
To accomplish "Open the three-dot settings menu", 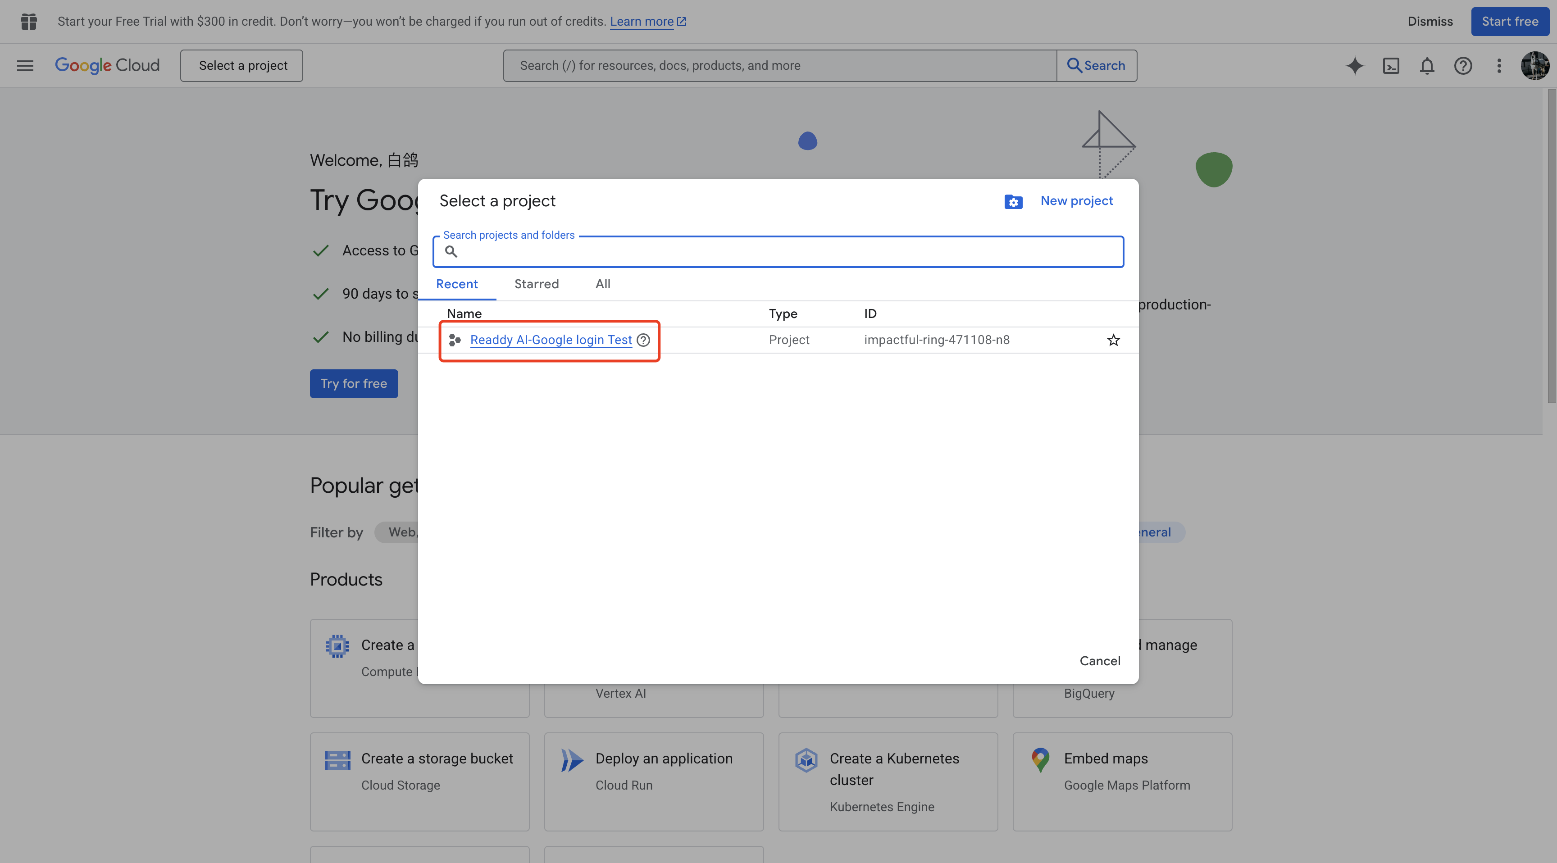I will pyautogui.click(x=1498, y=65).
